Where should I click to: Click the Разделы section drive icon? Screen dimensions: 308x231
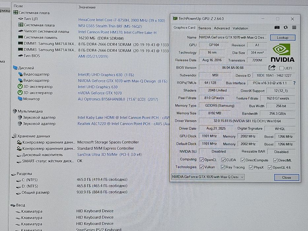coord(13,174)
